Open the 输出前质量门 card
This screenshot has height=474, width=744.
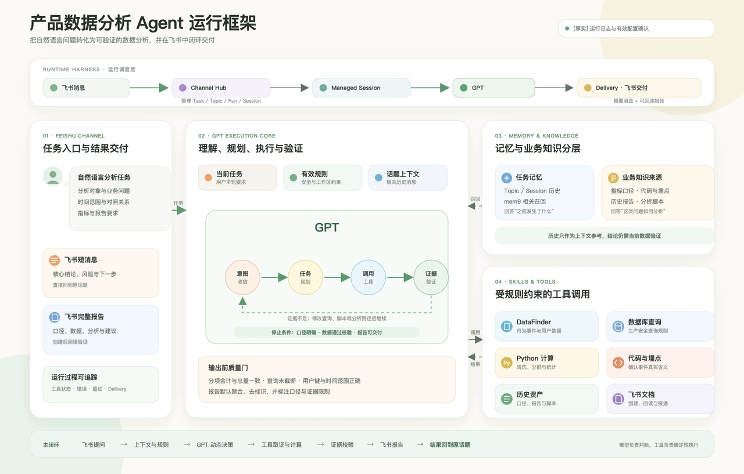[327, 379]
